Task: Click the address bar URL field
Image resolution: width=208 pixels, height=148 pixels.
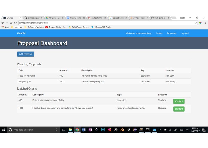Action: [x=107, y=23]
